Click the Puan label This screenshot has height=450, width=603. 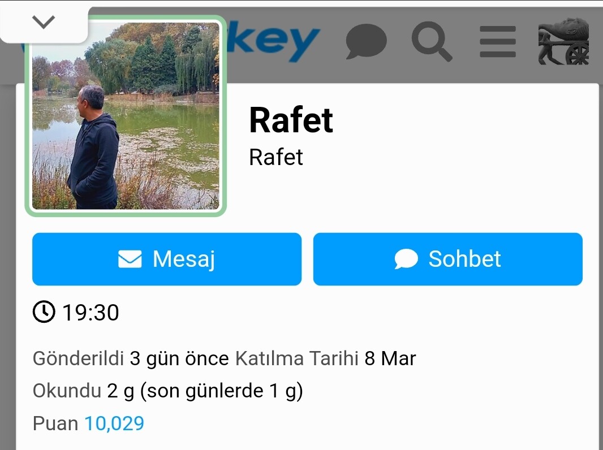tap(55, 423)
